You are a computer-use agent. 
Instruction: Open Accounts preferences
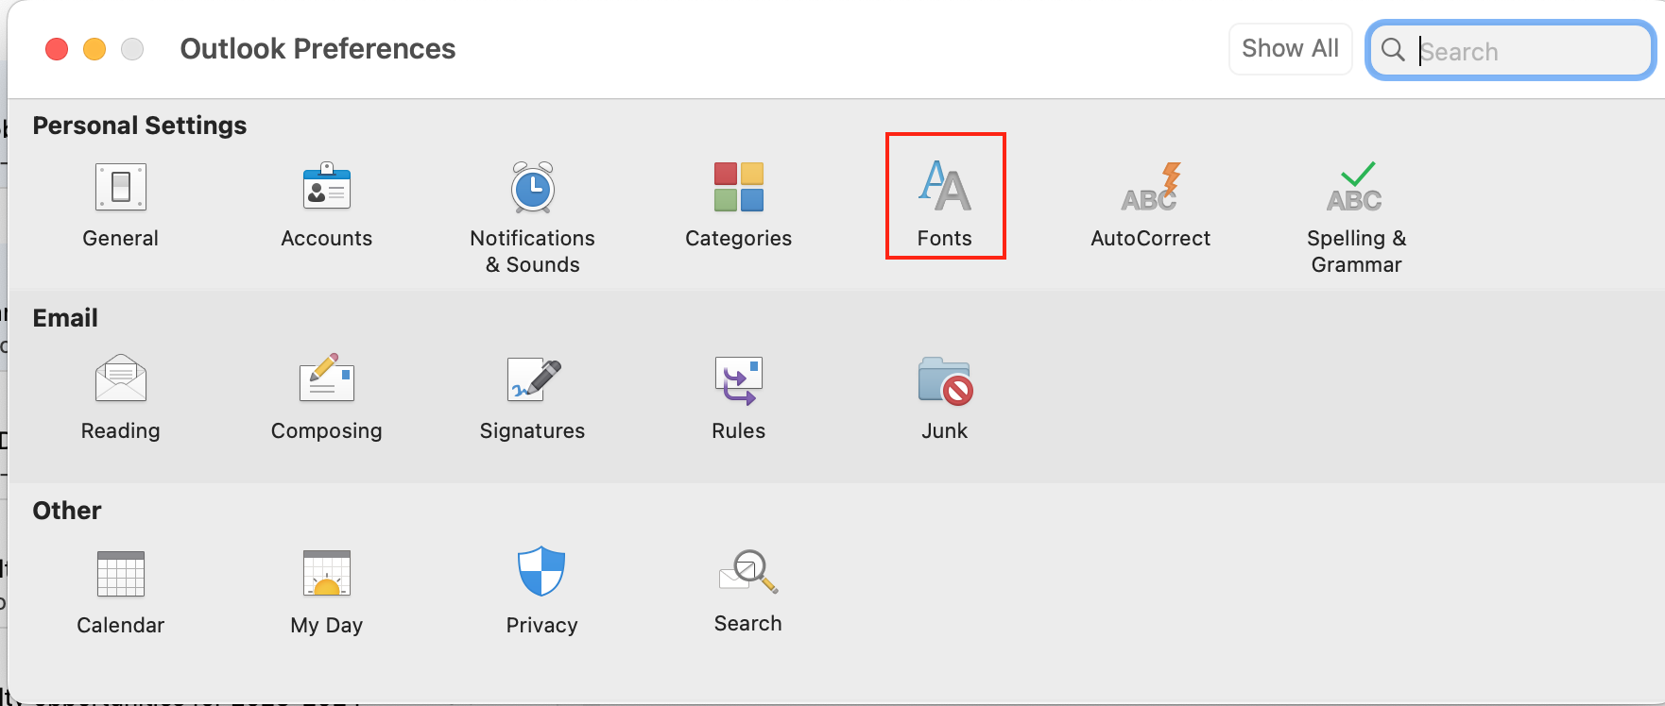327,205
